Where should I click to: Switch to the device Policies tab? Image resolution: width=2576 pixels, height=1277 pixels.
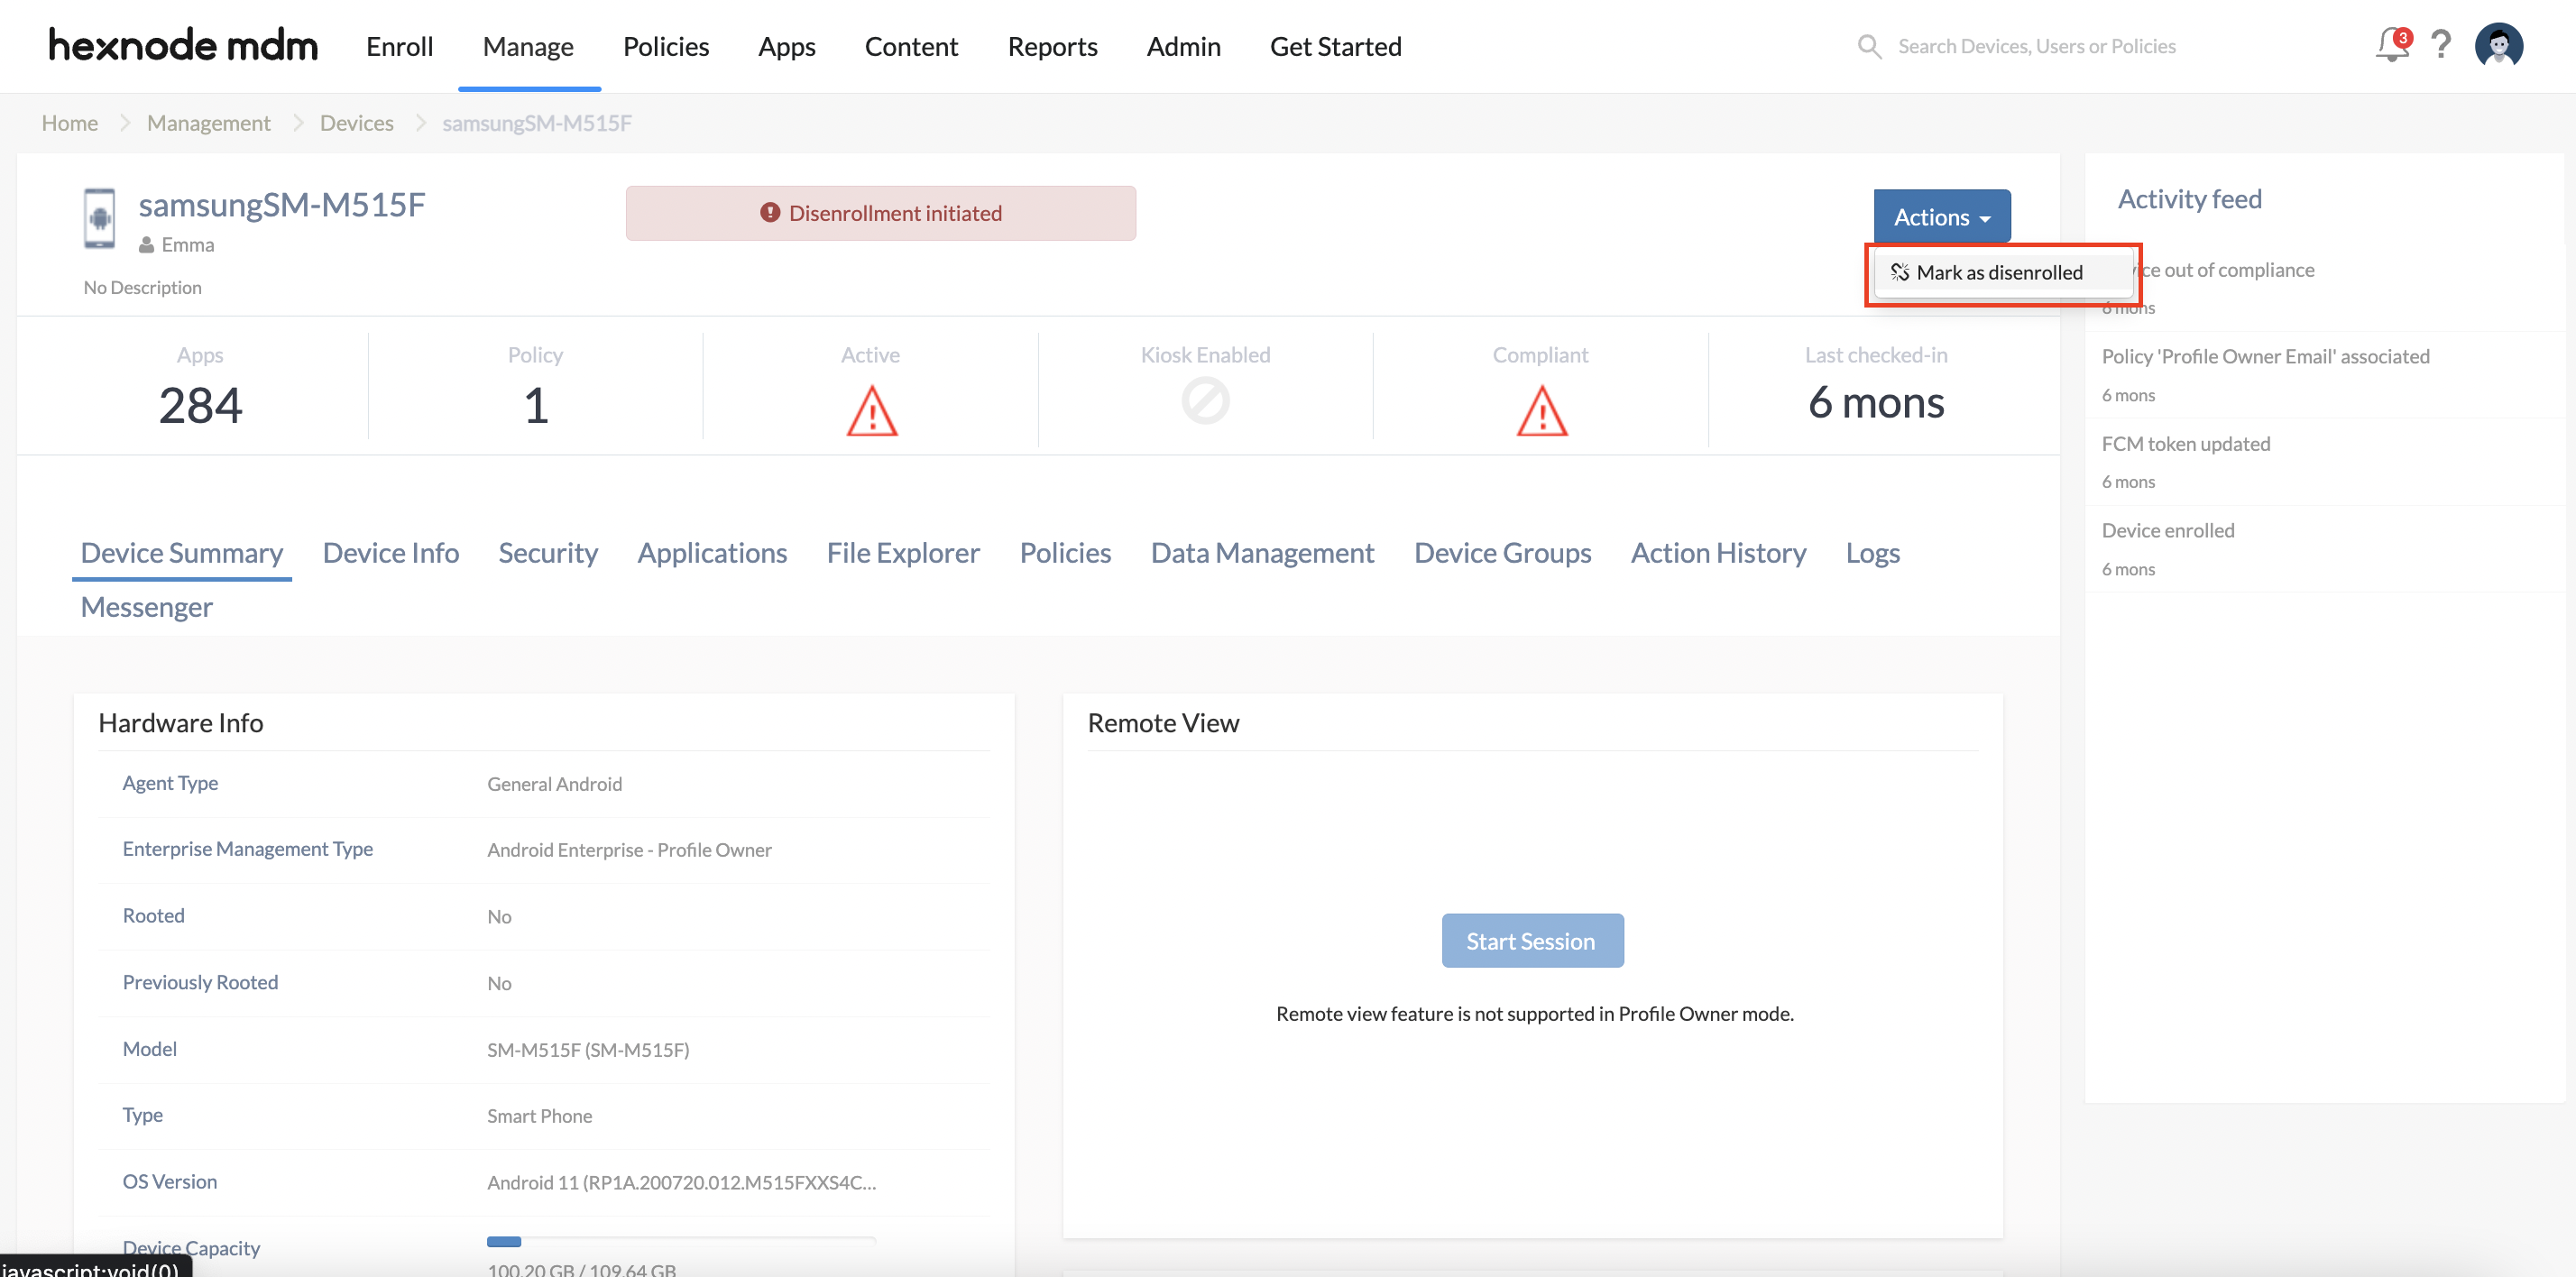(x=1065, y=553)
